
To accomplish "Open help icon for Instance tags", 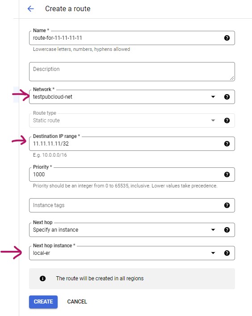I will point(227,205).
